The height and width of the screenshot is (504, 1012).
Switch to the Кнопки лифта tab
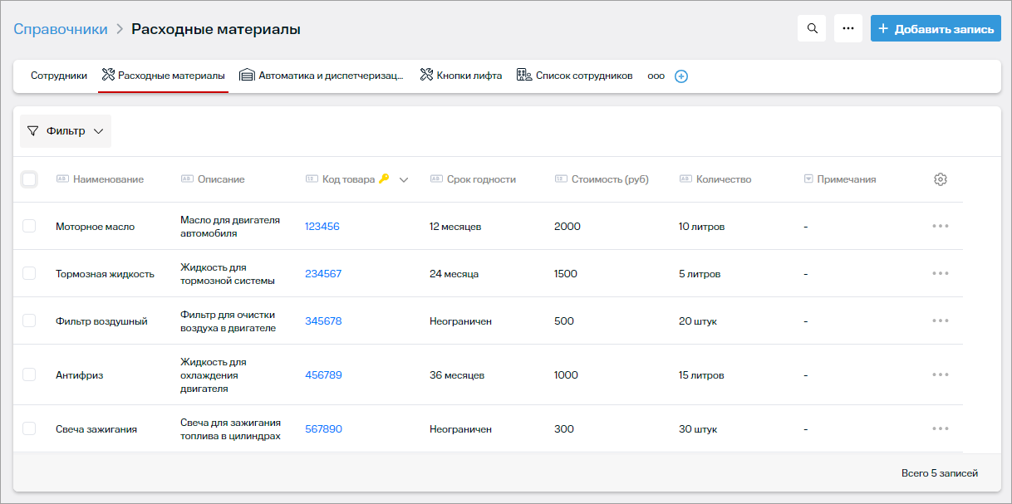461,76
